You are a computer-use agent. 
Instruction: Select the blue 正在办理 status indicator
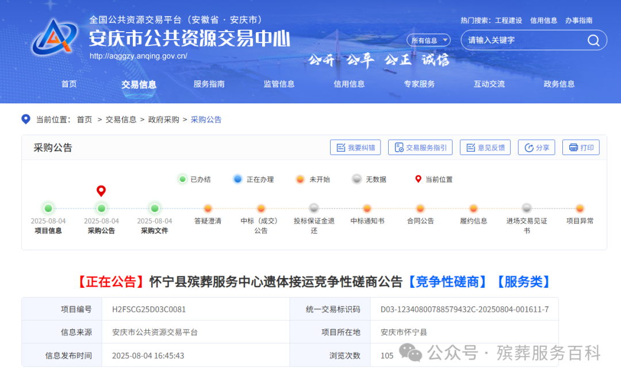click(237, 179)
